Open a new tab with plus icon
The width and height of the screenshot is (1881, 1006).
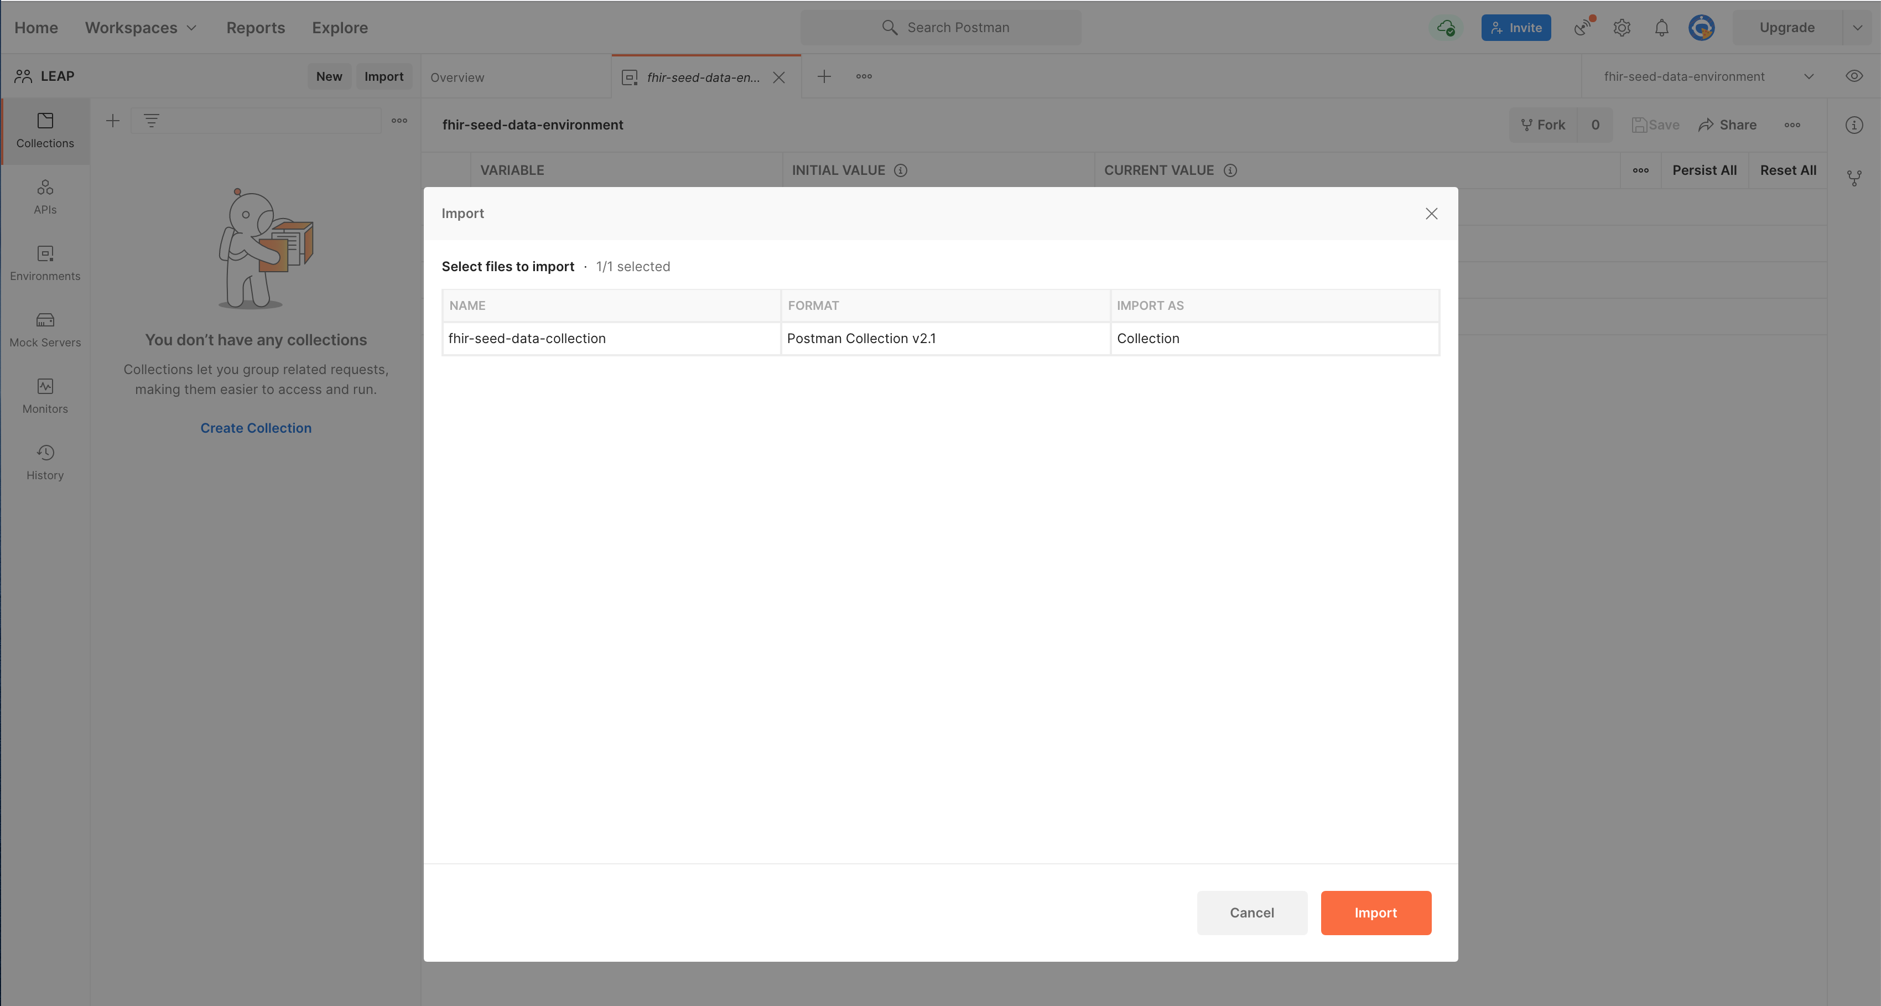[x=824, y=76]
